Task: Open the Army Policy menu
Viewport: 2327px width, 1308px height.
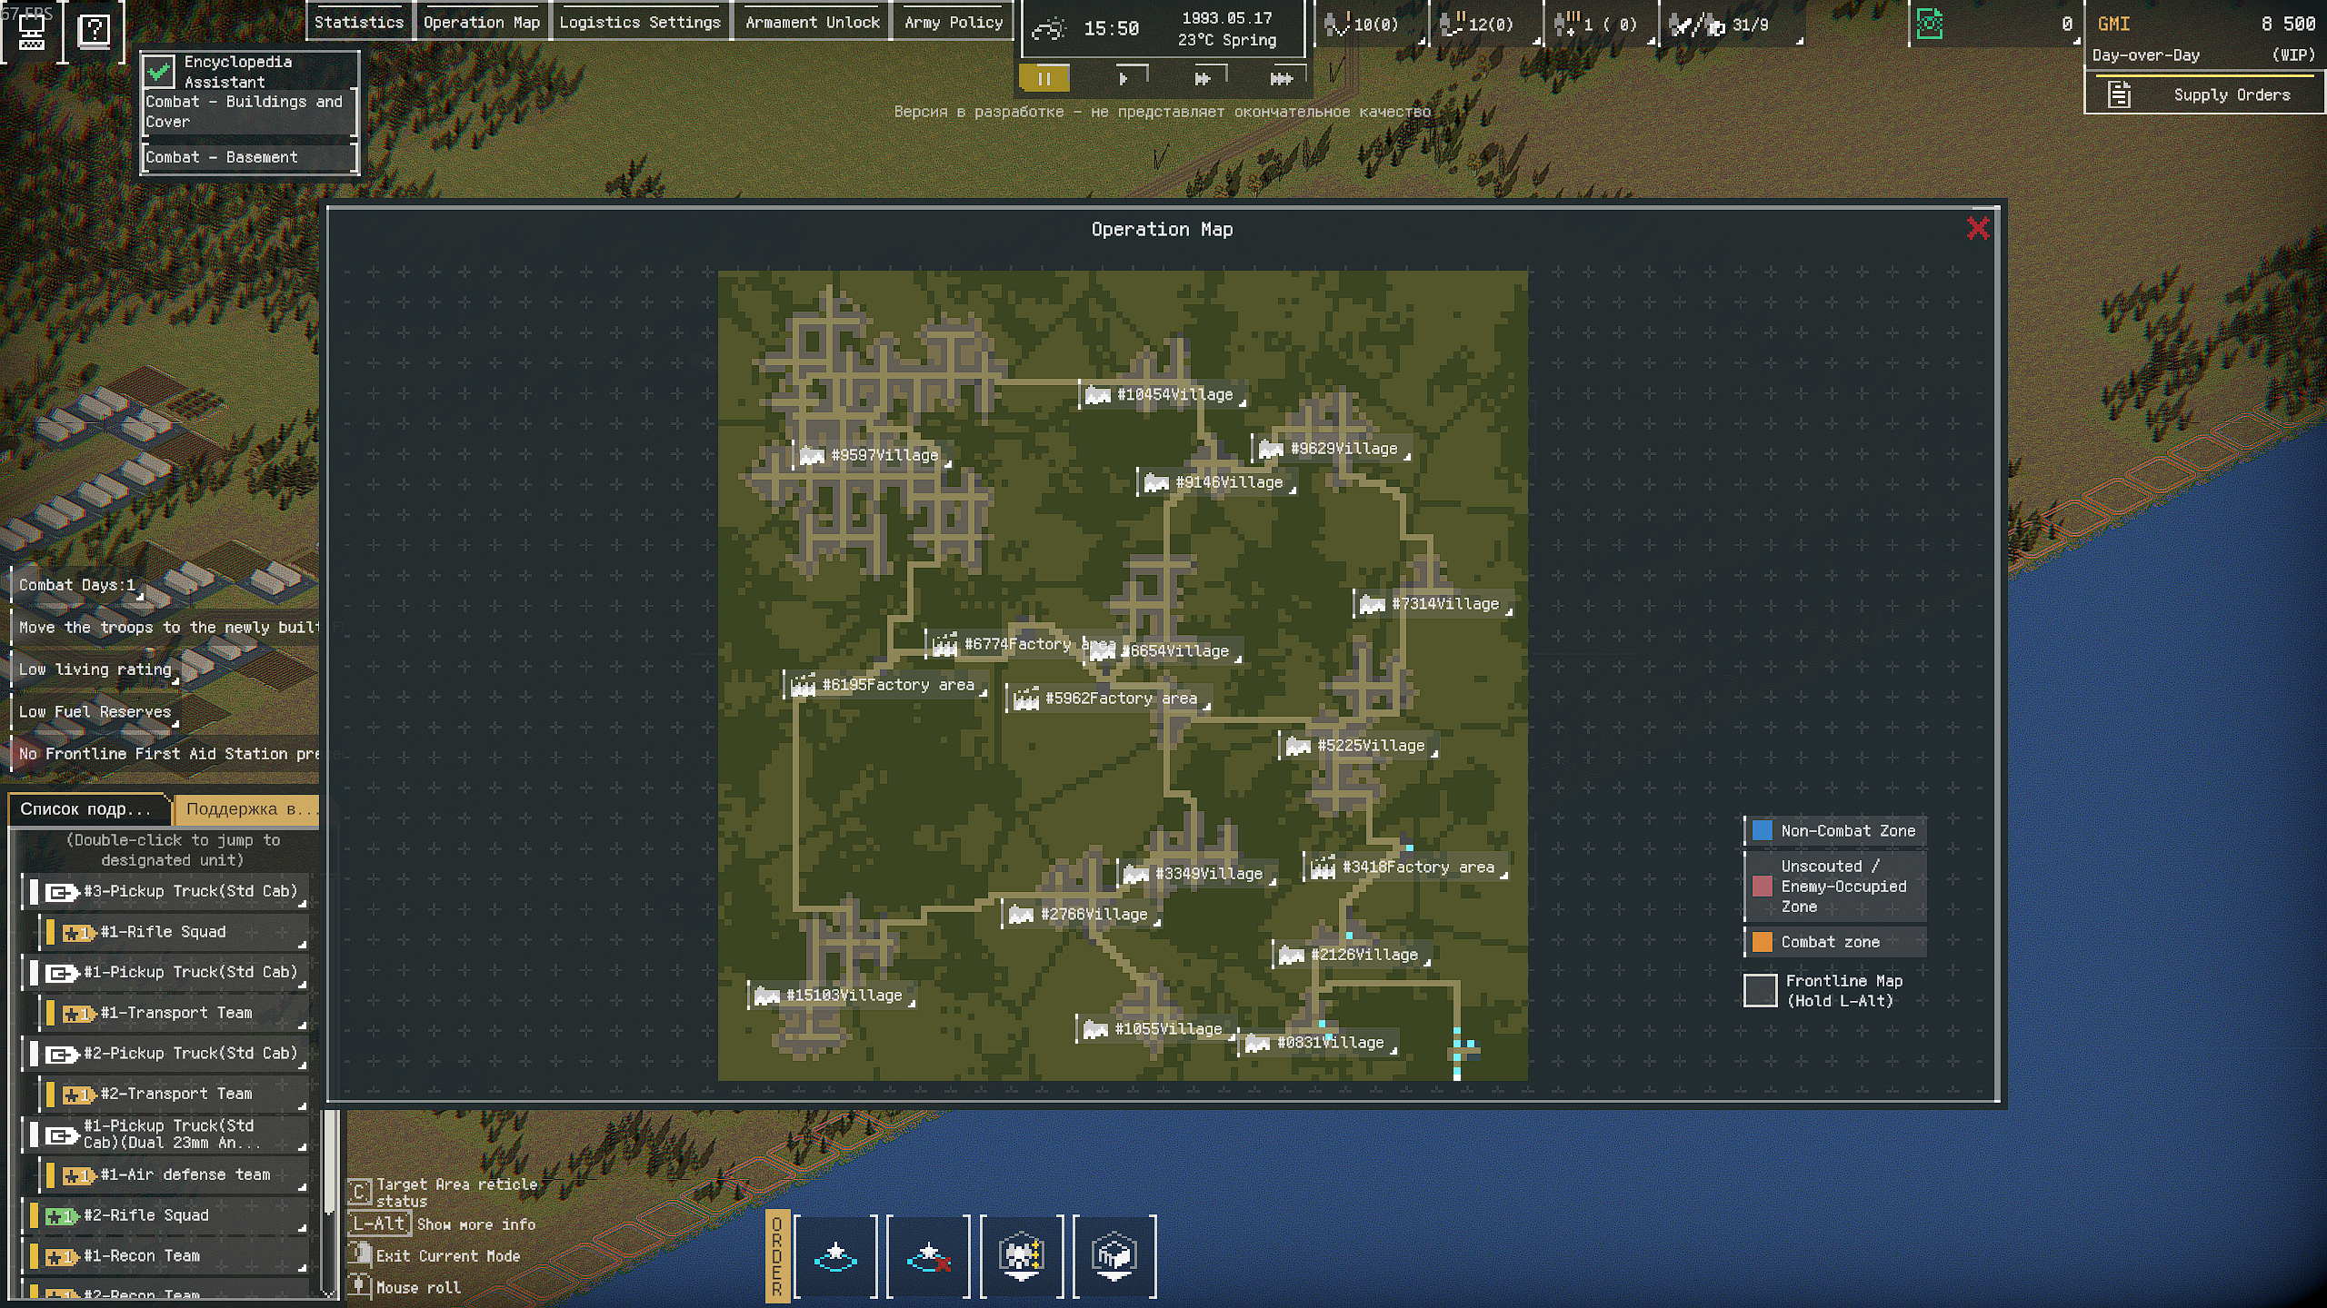Action: pos(953,22)
